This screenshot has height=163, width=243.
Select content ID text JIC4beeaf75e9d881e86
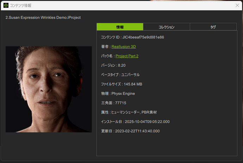coord(143,37)
